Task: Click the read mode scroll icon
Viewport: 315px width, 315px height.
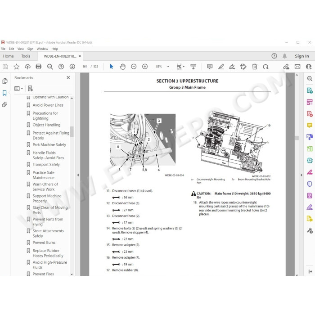Action: coord(193,67)
